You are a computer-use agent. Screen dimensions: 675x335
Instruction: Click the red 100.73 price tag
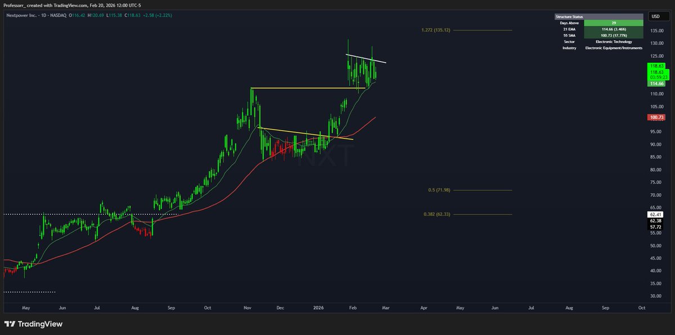coord(656,117)
